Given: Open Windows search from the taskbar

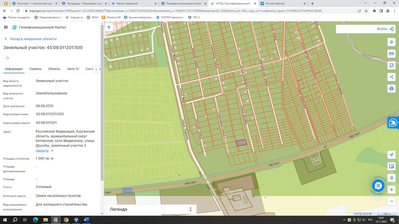Looking at the screenshot, I should [x=15, y=220].
